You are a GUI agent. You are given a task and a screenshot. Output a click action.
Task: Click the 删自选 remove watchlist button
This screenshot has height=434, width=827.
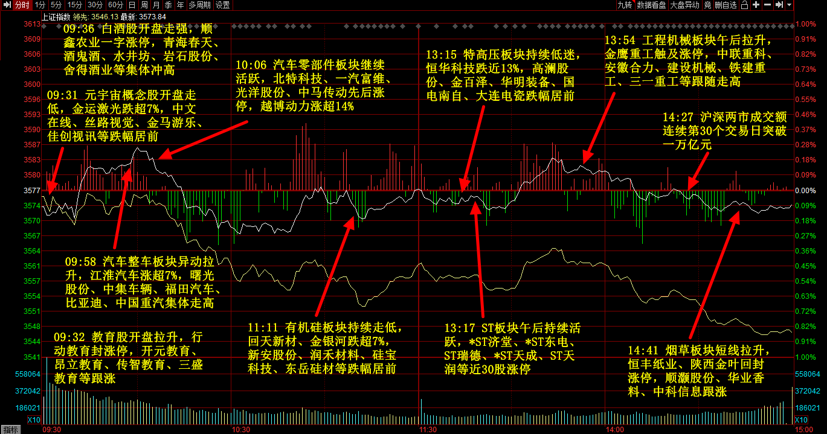[x=726, y=5]
